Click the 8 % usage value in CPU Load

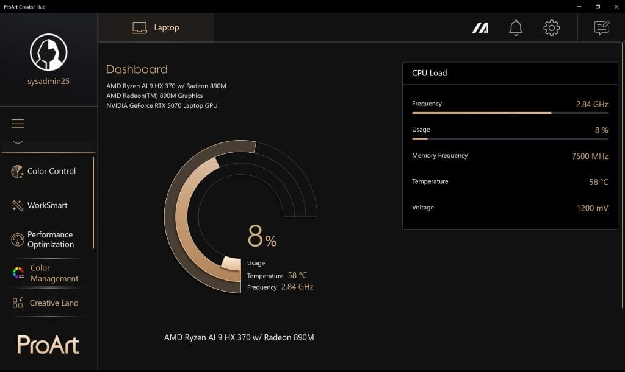(601, 130)
